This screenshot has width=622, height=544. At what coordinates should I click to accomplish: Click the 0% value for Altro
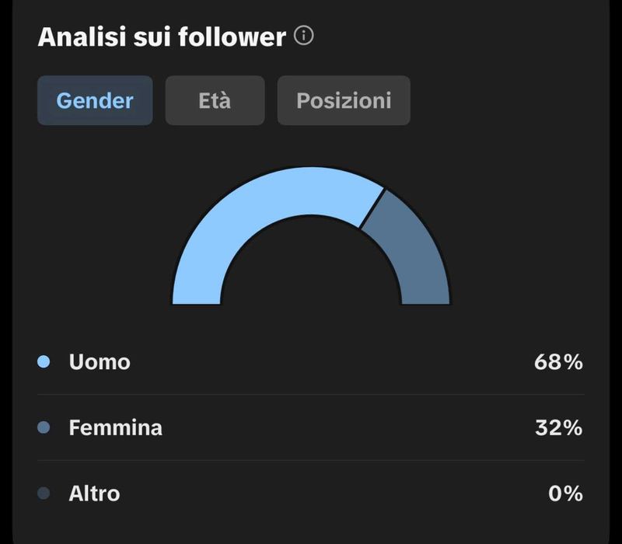[565, 493]
